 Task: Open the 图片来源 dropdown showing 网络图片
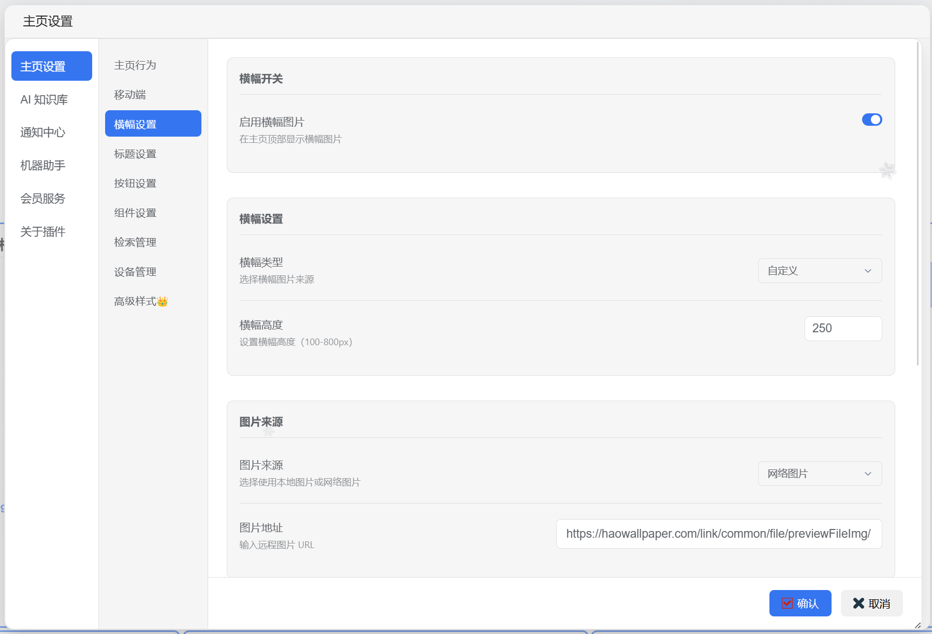820,474
